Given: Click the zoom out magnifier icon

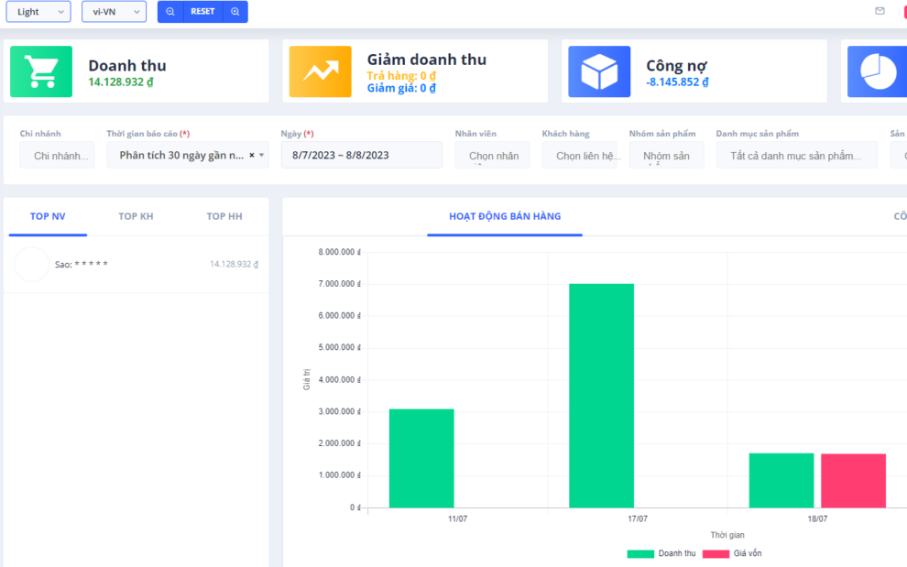Looking at the screenshot, I should click(170, 12).
